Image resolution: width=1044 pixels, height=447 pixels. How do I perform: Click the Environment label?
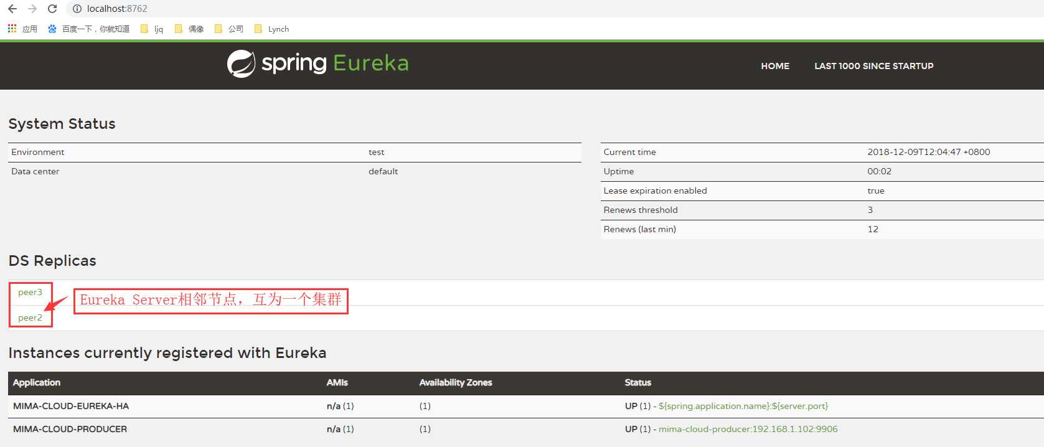click(x=37, y=152)
